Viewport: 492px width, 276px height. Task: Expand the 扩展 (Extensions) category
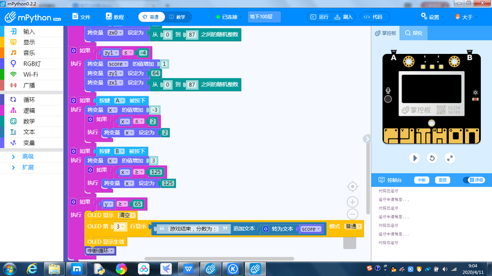coord(28,167)
